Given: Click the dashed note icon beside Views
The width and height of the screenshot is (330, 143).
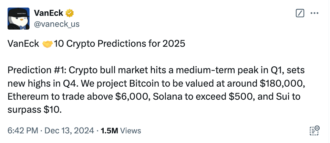Looking at the screenshot, I should tap(314, 131).
